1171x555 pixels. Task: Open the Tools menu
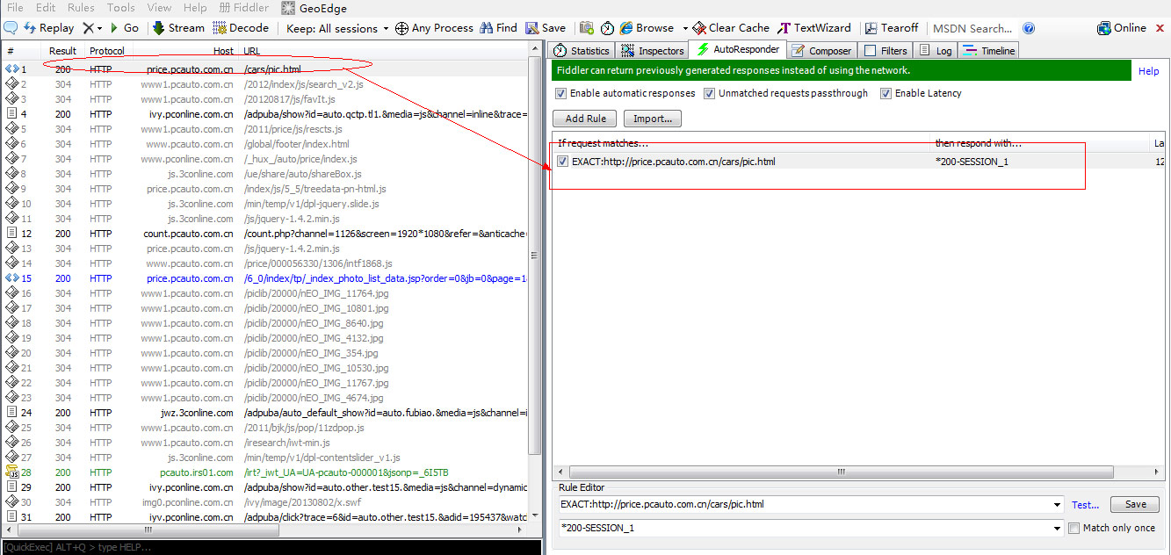pos(120,8)
